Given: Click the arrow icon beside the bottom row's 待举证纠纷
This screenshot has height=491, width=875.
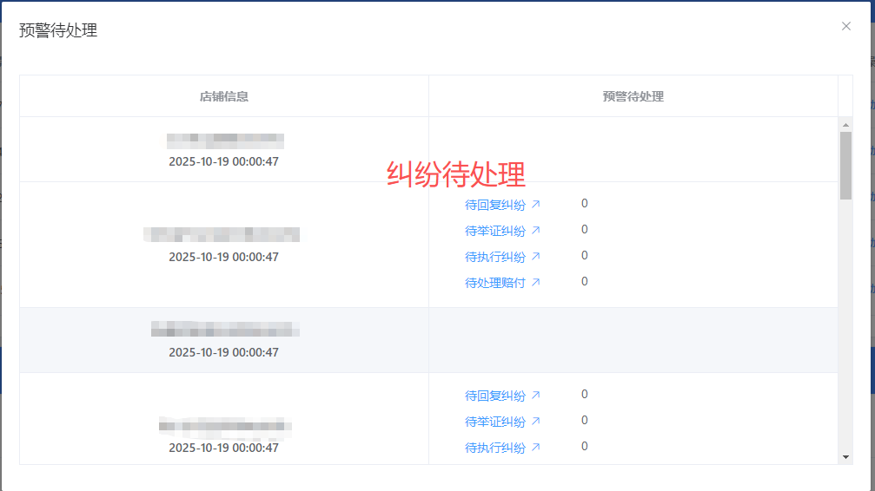Looking at the screenshot, I should pos(536,422).
